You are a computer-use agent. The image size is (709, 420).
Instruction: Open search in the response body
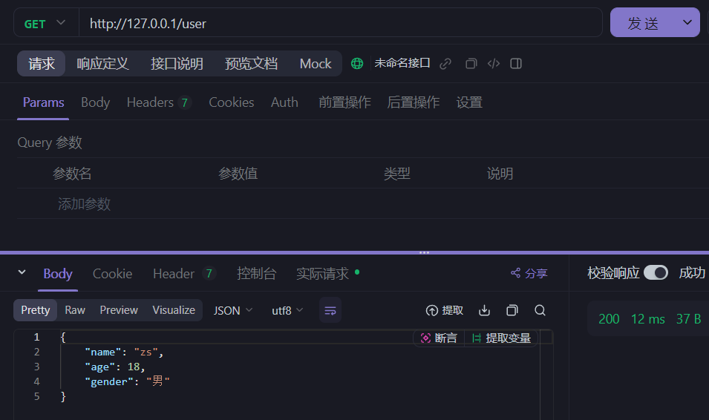point(540,311)
